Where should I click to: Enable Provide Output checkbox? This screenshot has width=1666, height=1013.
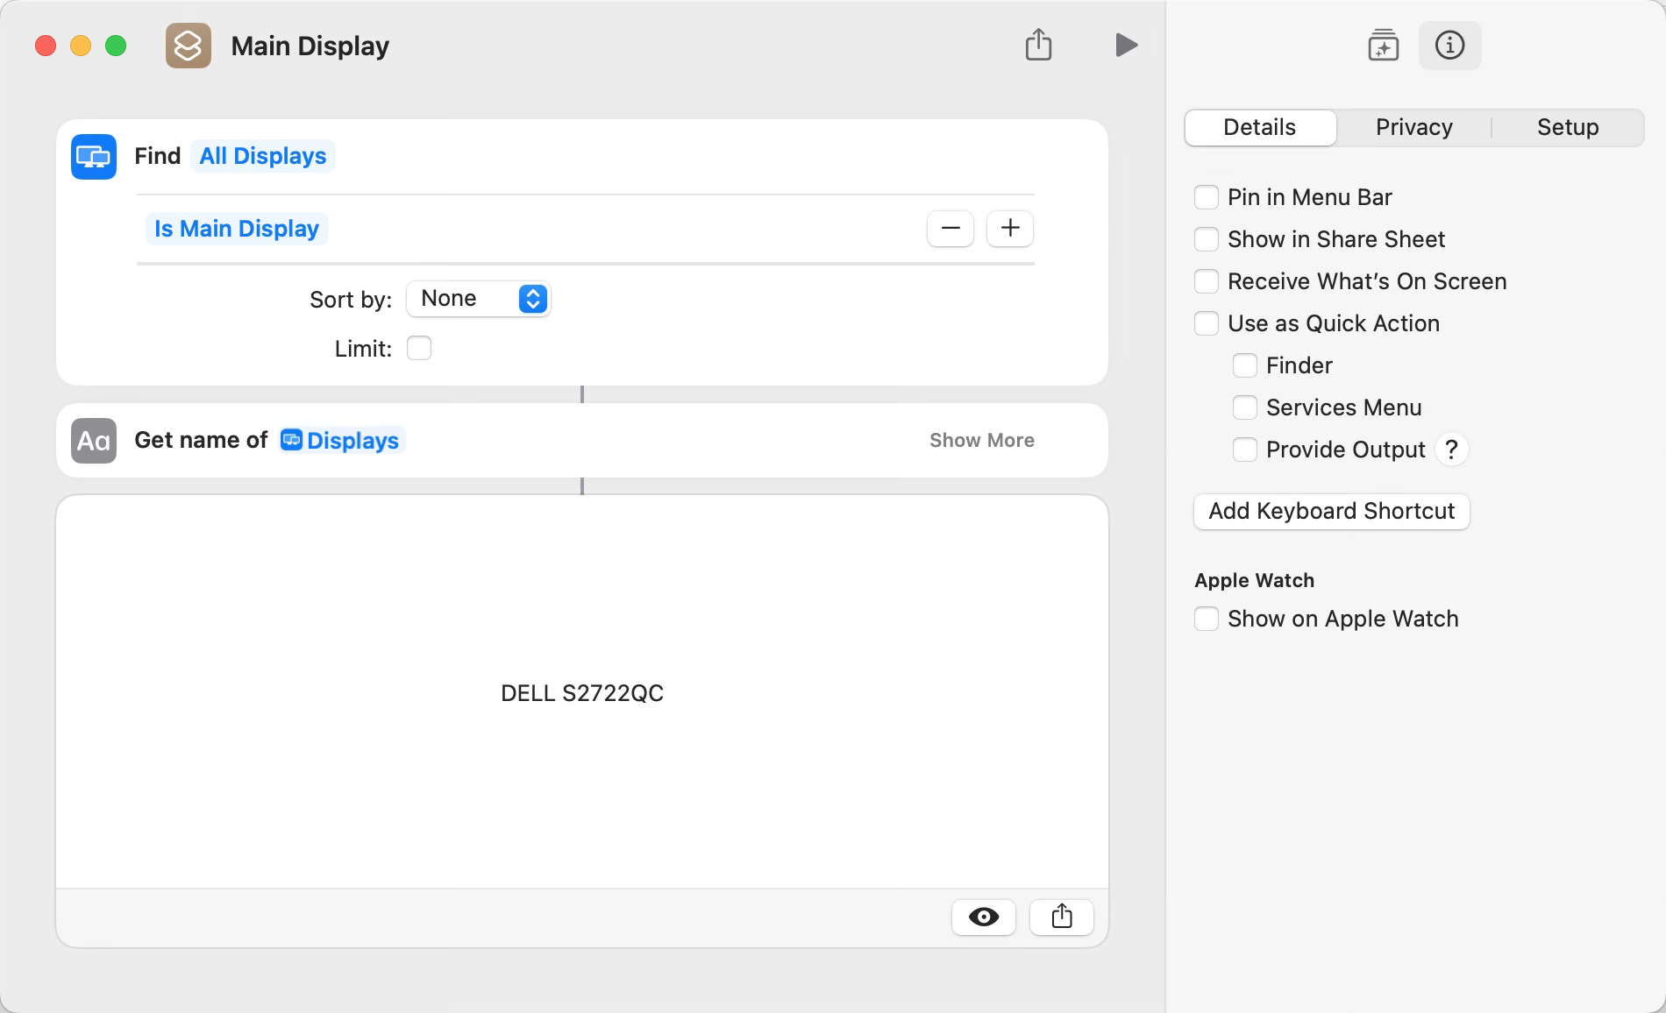(x=1245, y=450)
